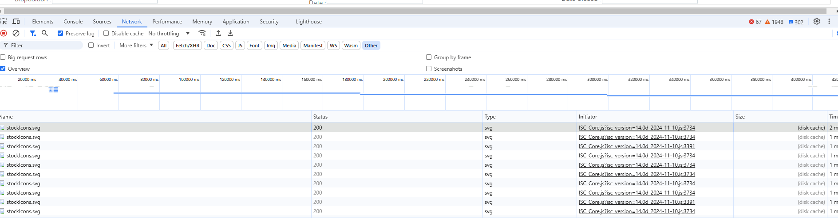Switch to the Application tab

236,22
